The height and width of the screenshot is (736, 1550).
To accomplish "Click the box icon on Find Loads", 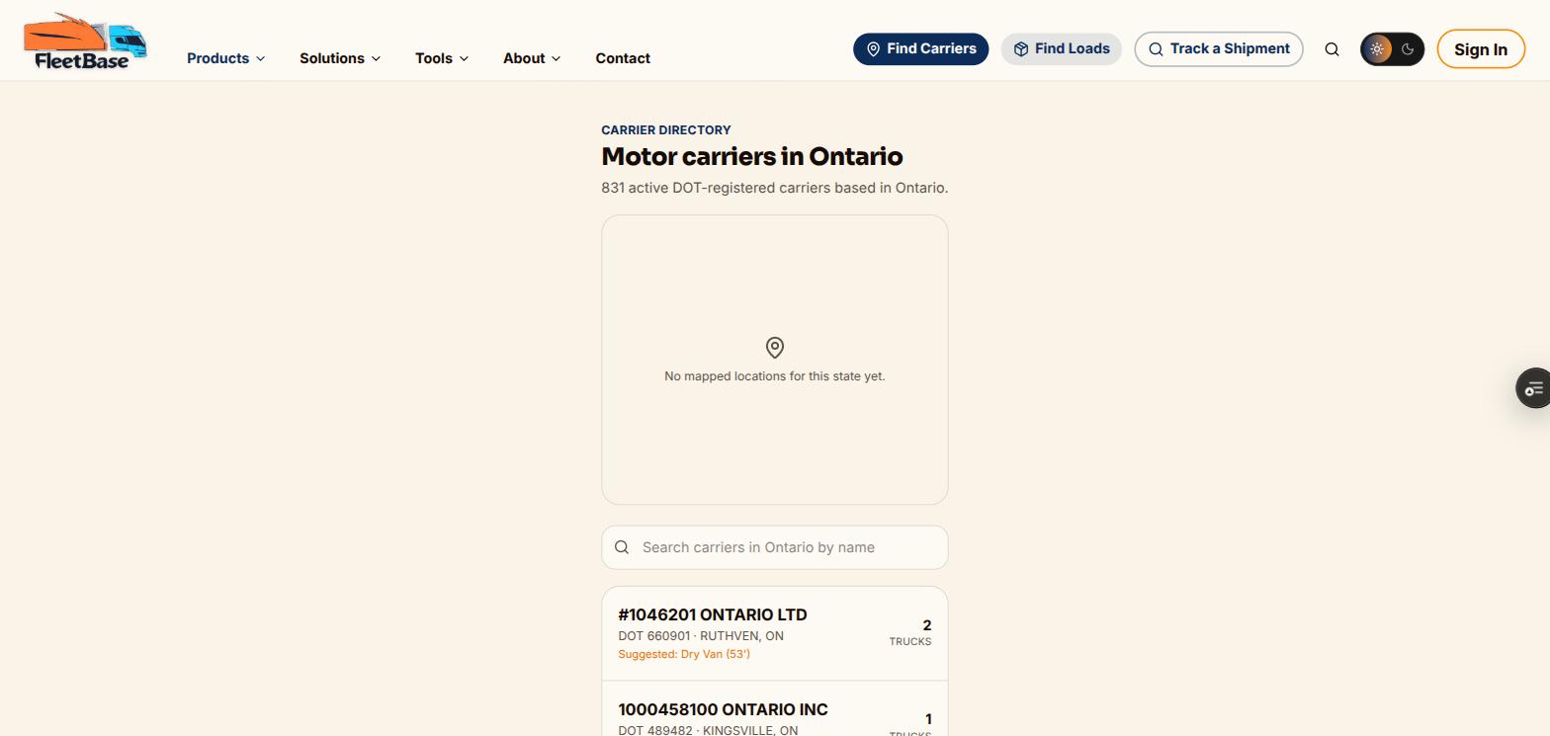I will 1021,49.
